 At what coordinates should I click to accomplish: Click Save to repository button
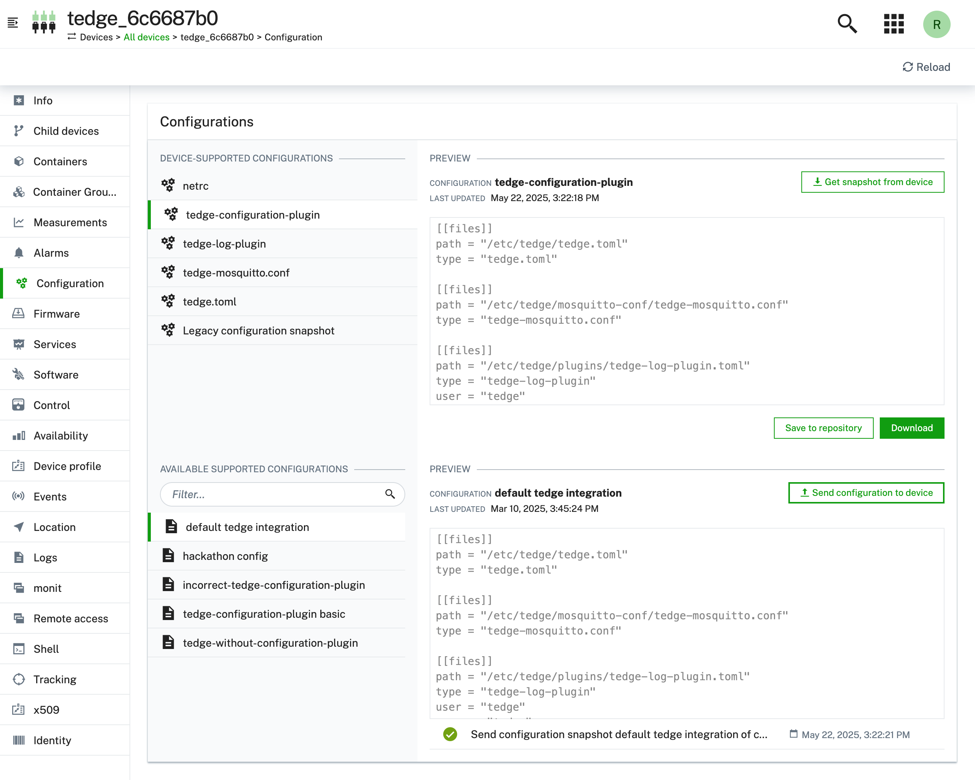click(x=823, y=428)
